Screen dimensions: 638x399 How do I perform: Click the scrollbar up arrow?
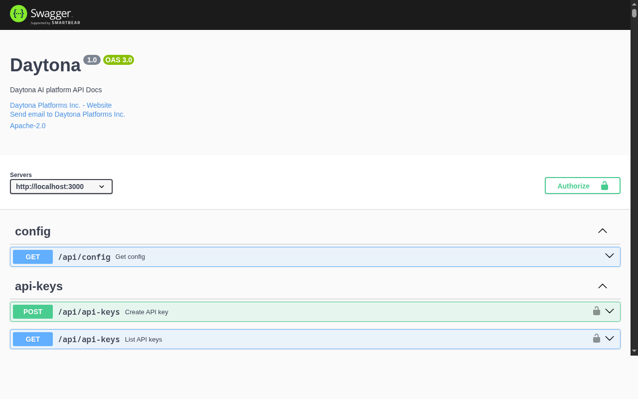point(634,3)
